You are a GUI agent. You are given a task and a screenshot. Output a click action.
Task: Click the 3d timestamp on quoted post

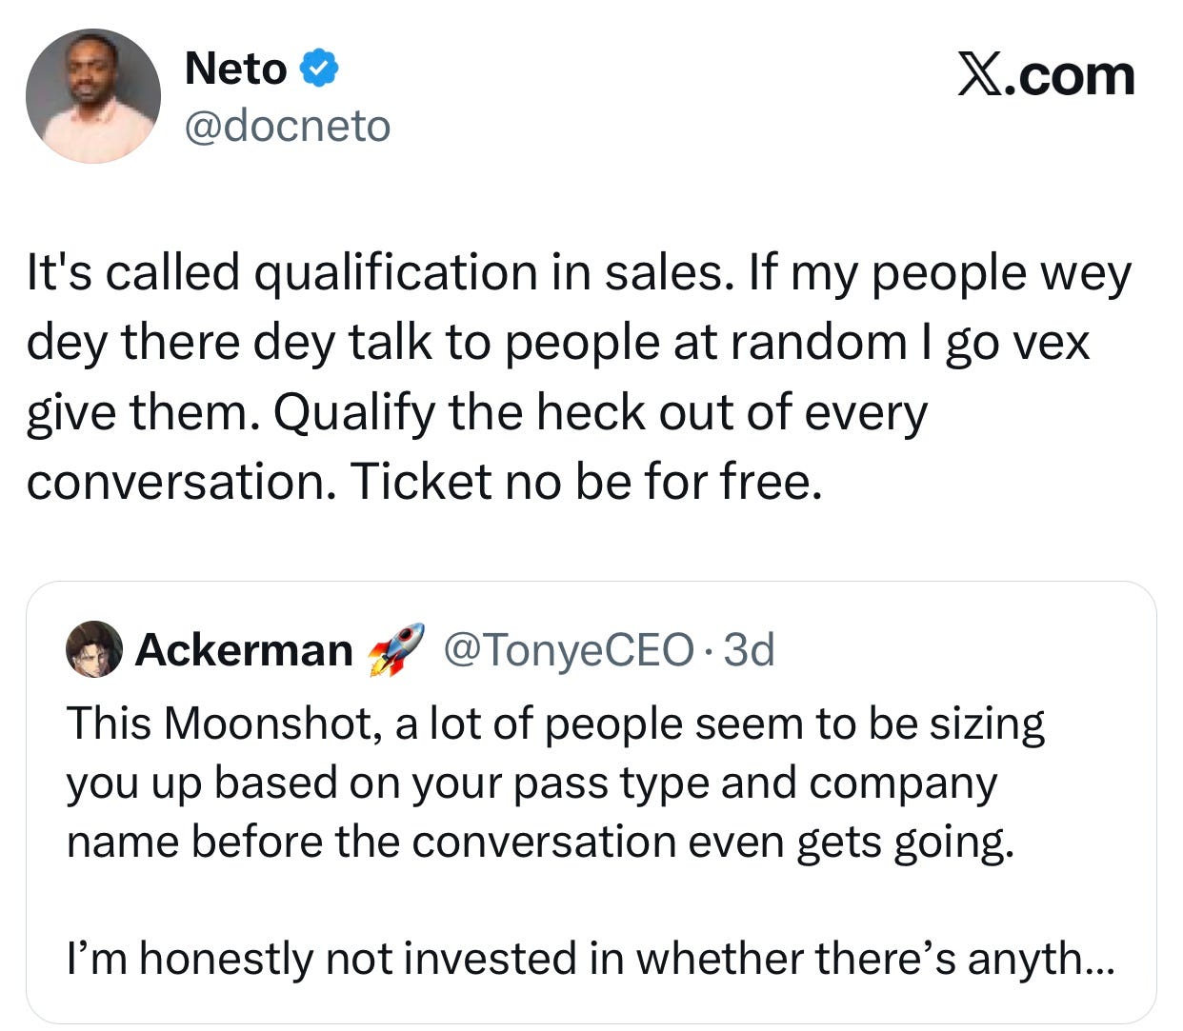750,650
